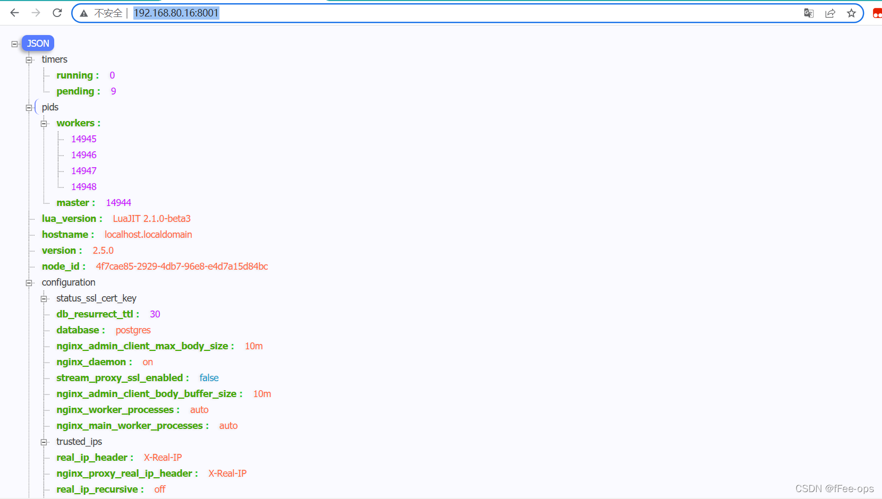882x499 pixels.
Task: Toggle the status_ssl_cert_key node
Action: point(44,299)
